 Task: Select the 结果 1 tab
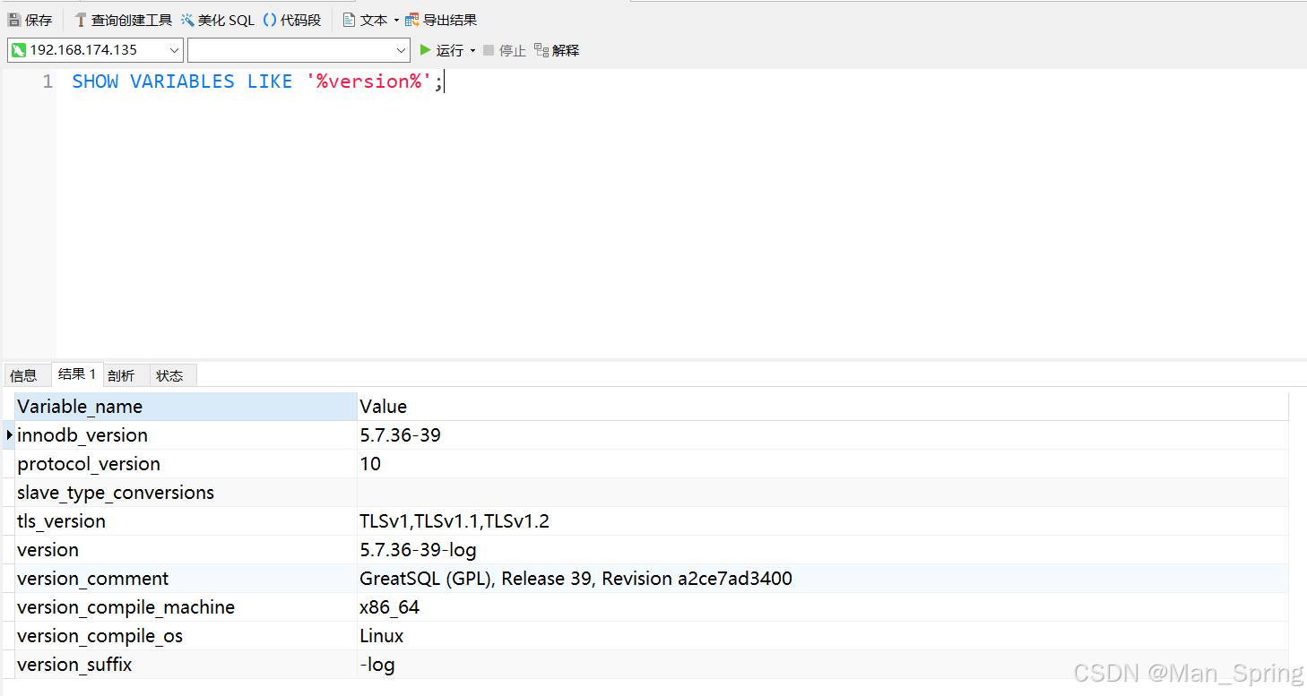pyautogui.click(x=76, y=374)
